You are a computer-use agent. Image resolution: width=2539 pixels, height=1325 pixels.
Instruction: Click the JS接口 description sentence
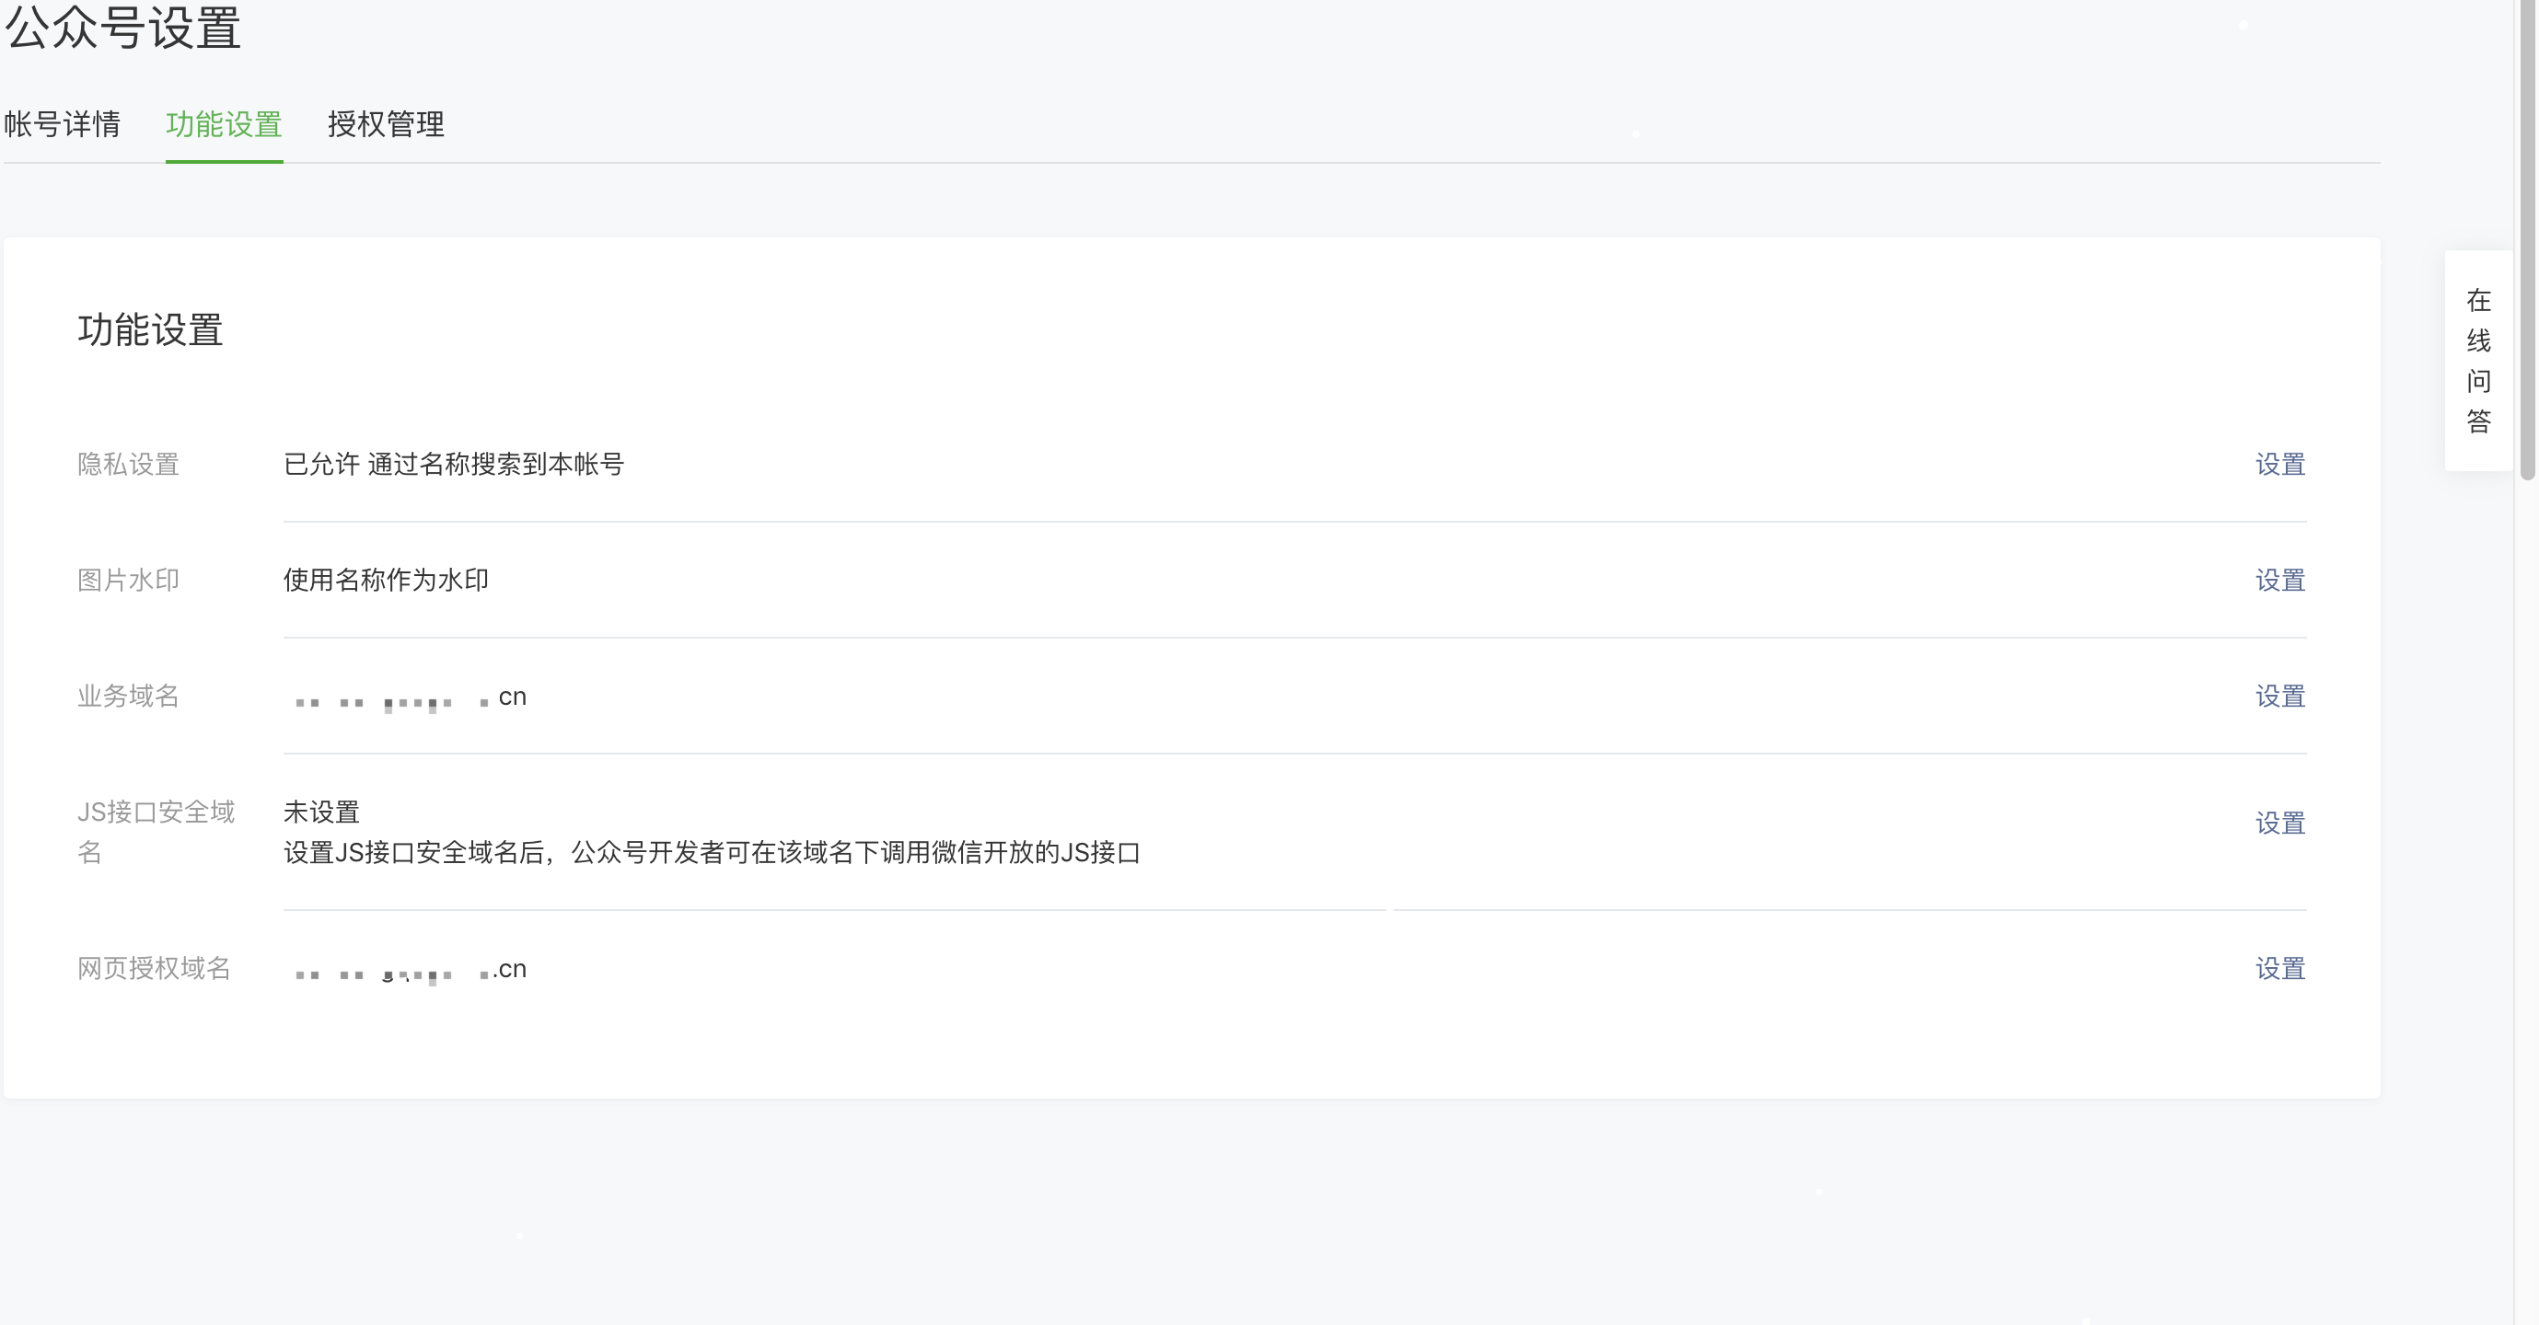(x=711, y=852)
